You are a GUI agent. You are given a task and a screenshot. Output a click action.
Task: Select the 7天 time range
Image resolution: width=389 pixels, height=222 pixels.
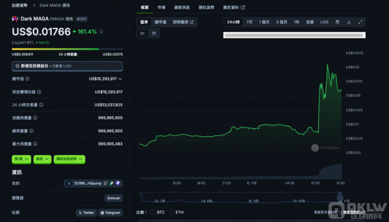click(x=250, y=22)
